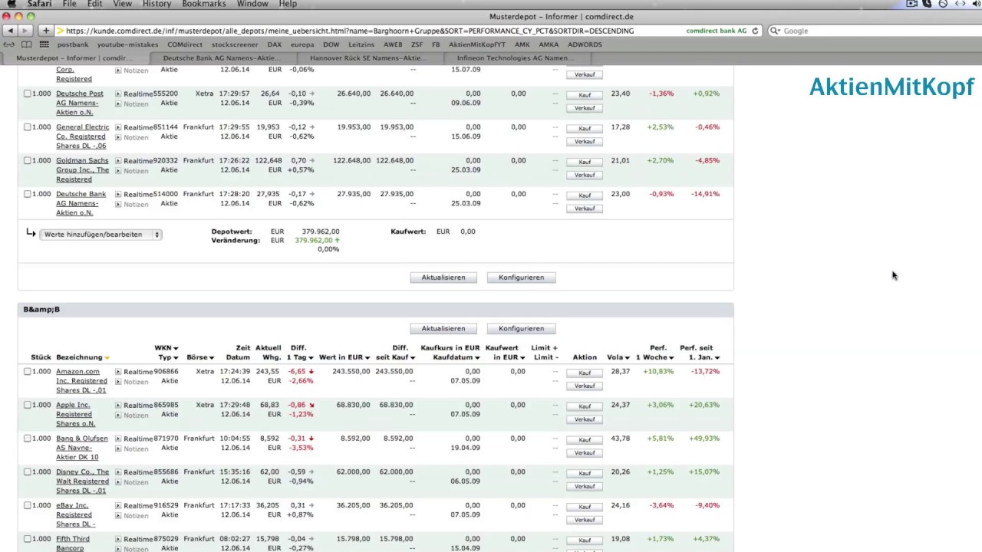Reload page with the circular arrow icon
Image resolution: width=982 pixels, height=552 pixels.
point(755,31)
